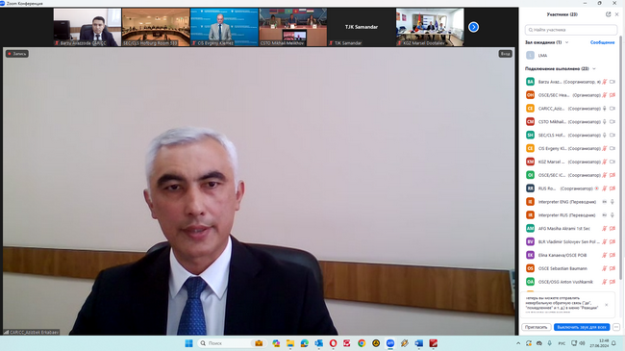Click microphone icon of Interpreter ENG

tap(612, 202)
